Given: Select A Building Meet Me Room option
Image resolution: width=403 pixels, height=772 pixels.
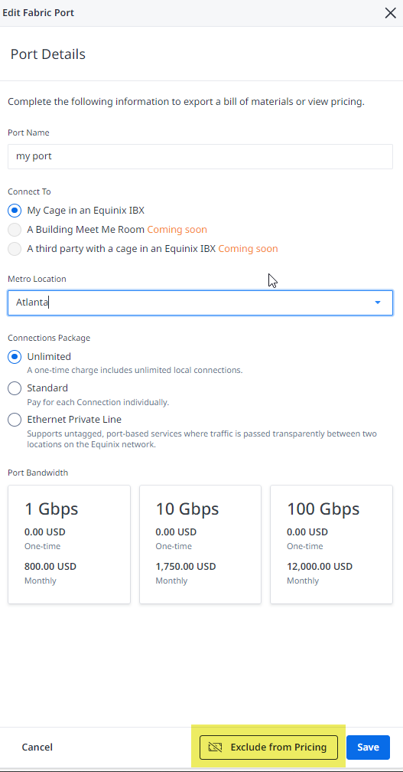Looking at the screenshot, I should coord(15,230).
